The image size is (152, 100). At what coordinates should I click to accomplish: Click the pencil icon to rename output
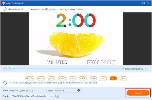click(32, 91)
